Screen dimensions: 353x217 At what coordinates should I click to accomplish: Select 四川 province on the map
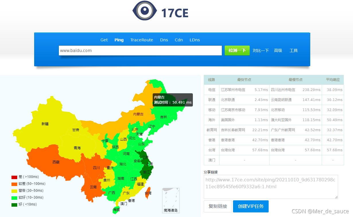coord(96,168)
